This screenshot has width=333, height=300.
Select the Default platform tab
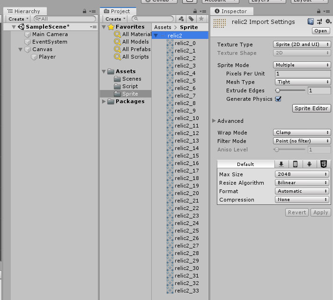point(245,164)
